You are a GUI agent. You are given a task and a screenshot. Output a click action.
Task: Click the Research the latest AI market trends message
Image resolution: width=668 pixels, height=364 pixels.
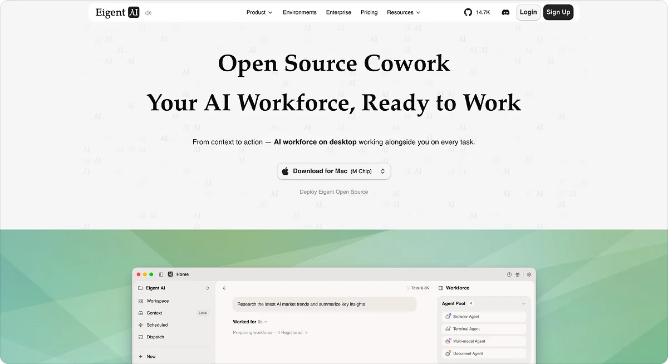(x=325, y=304)
